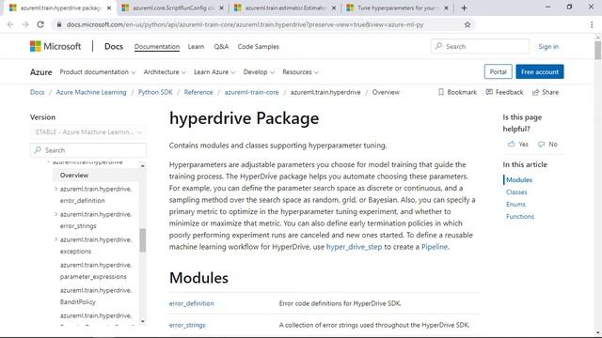Click the browser back arrow
This screenshot has width=602, height=338.
pos(10,24)
